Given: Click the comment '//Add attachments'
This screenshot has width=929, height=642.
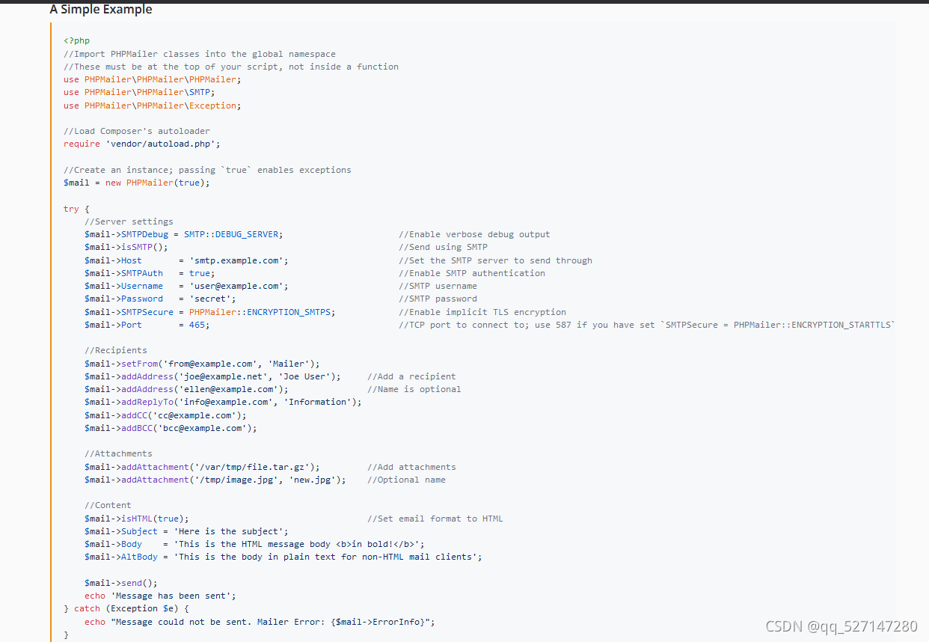Looking at the screenshot, I should [411, 467].
